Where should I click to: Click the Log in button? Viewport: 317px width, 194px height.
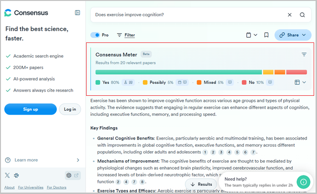point(70,109)
